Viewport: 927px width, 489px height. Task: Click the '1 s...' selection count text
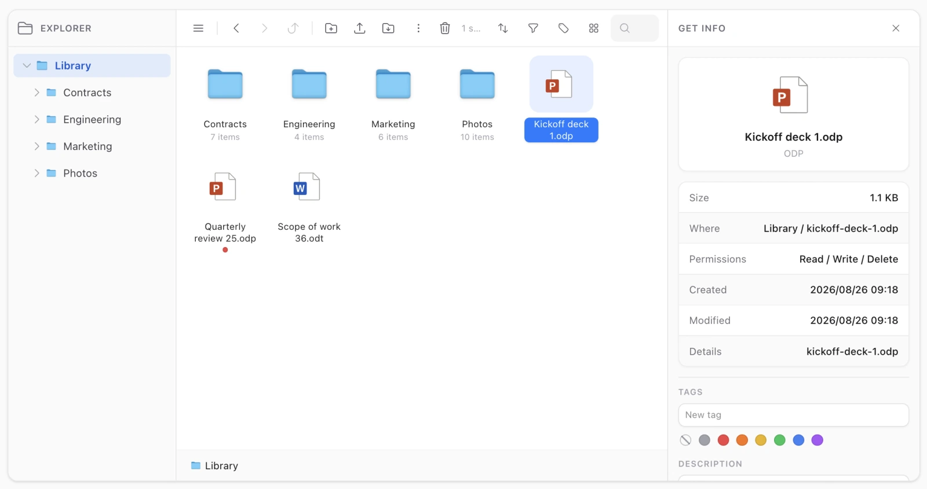471,28
